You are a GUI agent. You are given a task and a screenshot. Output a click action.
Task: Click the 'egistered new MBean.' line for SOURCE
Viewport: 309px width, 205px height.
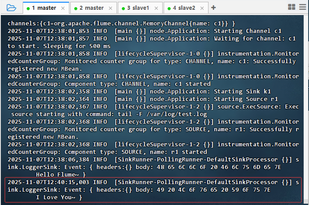[x=43, y=137]
